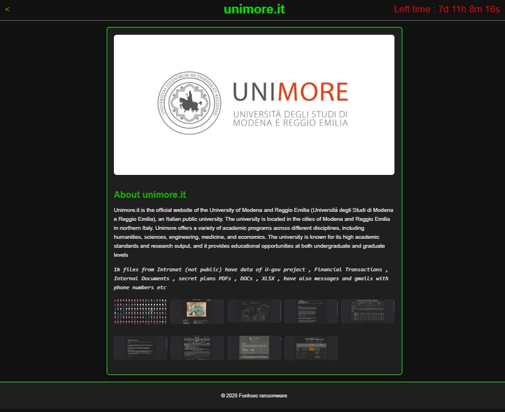Click the green back arrow in header

7,9
